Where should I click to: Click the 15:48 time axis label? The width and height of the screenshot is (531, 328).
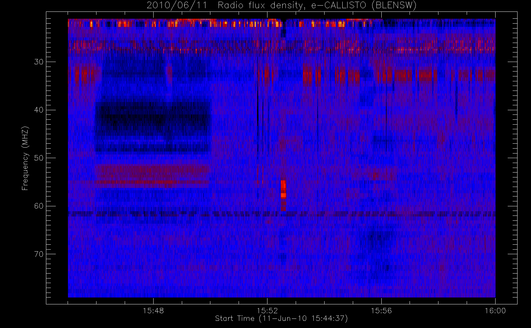153,311
